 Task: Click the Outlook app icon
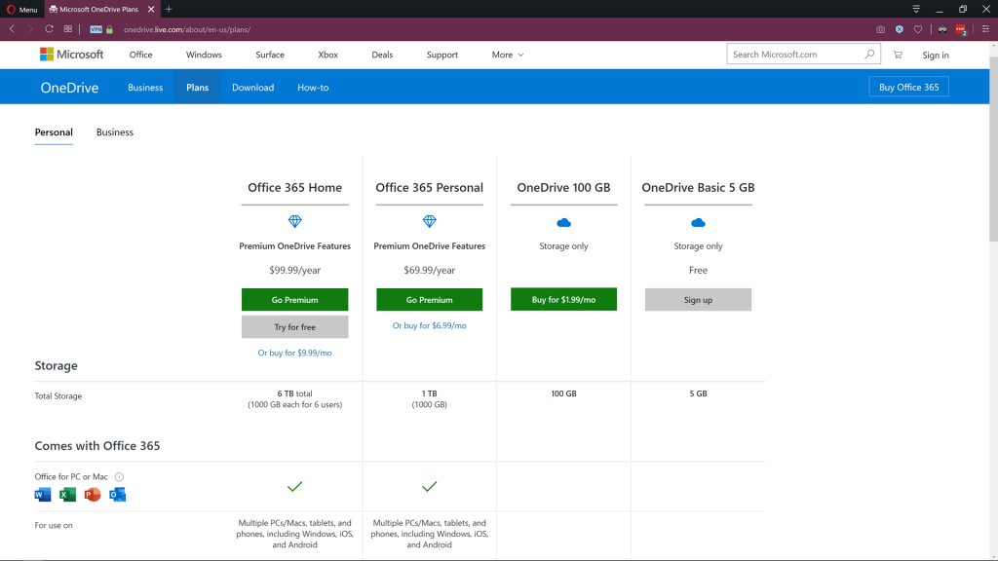click(x=117, y=494)
